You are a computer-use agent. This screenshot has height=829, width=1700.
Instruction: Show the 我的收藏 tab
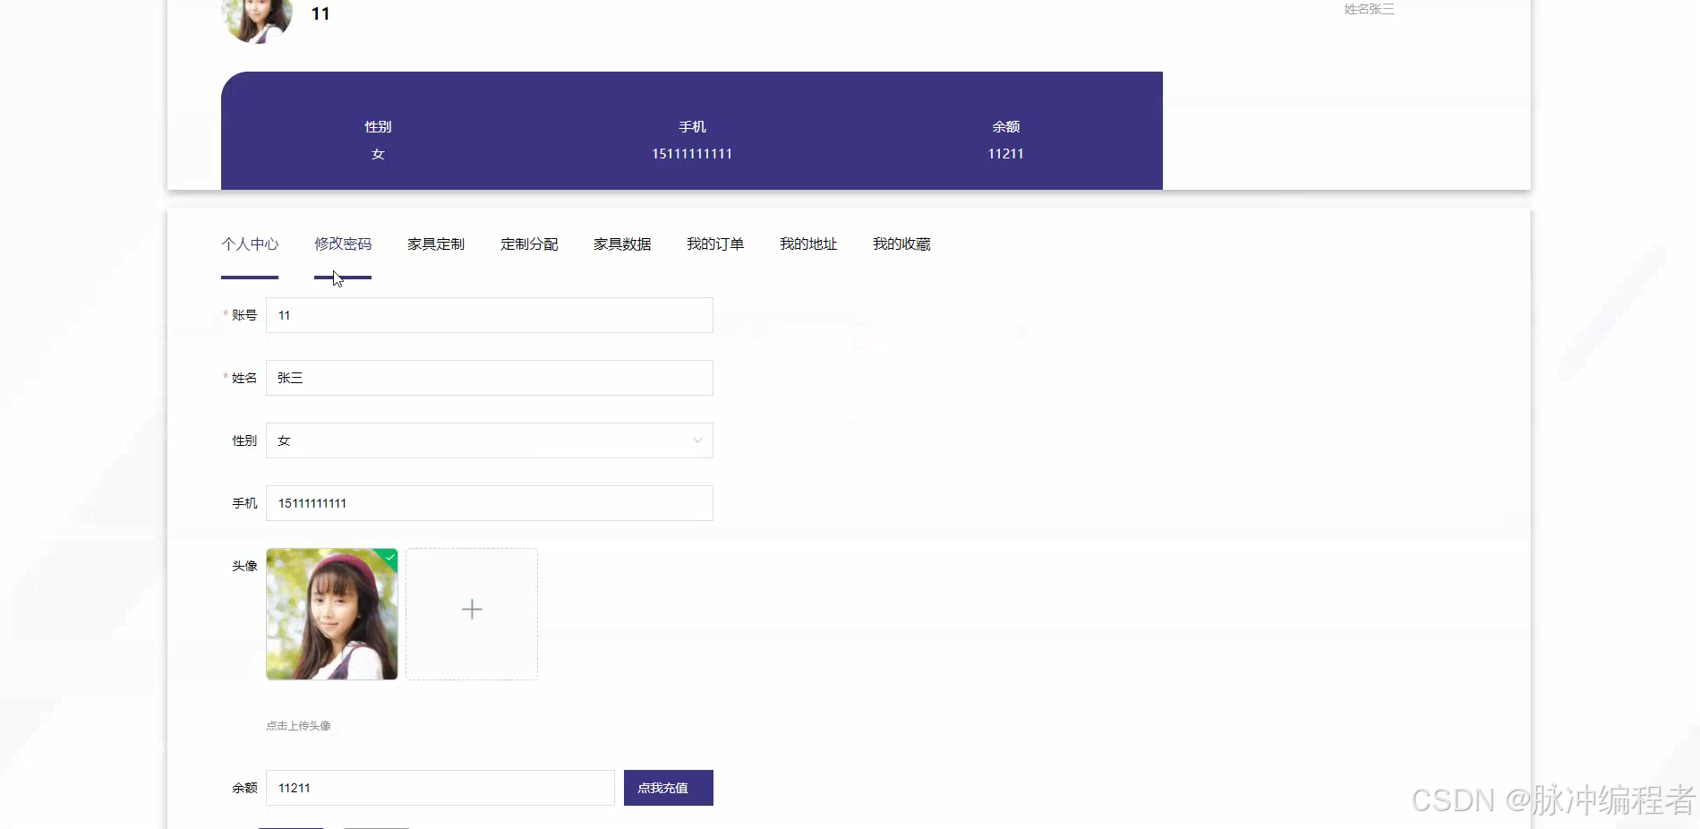point(901,244)
